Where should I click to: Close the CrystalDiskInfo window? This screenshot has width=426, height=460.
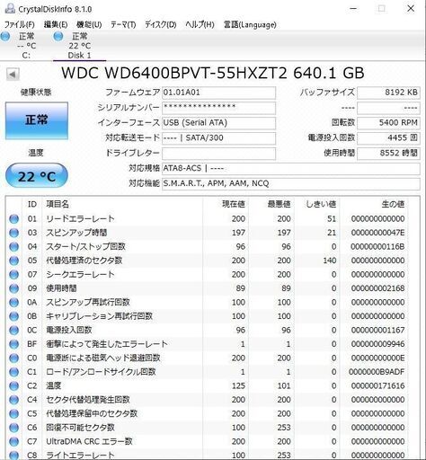pos(411,8)
